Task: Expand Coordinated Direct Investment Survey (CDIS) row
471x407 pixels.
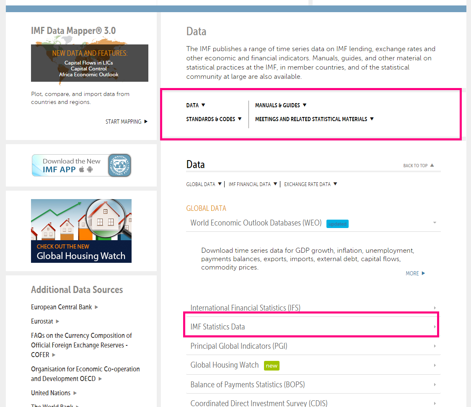Action: pyautogui.click(x=313, y=403)
